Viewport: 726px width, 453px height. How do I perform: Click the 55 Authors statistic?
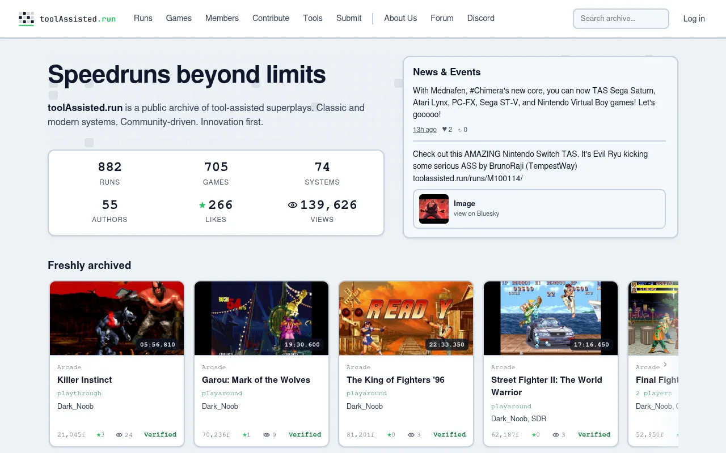point(109,211)
